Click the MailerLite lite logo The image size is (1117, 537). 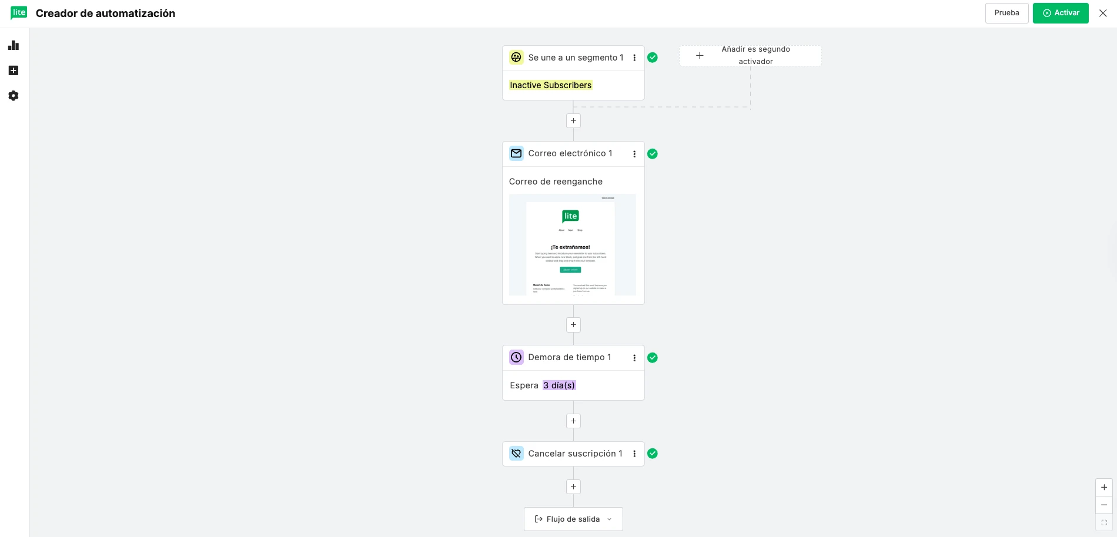pos(19,13)
